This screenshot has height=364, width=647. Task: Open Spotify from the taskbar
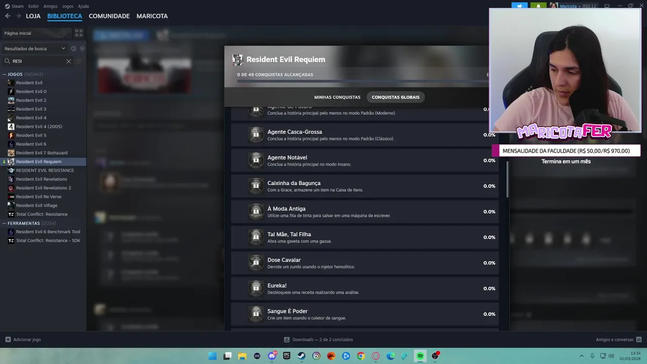pyautogui.click(x=420, y=356)
